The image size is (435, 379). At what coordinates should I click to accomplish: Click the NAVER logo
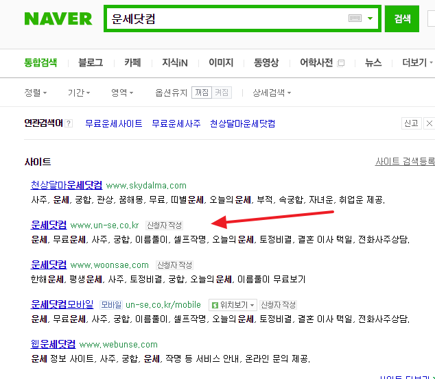[x=58, y=19]
